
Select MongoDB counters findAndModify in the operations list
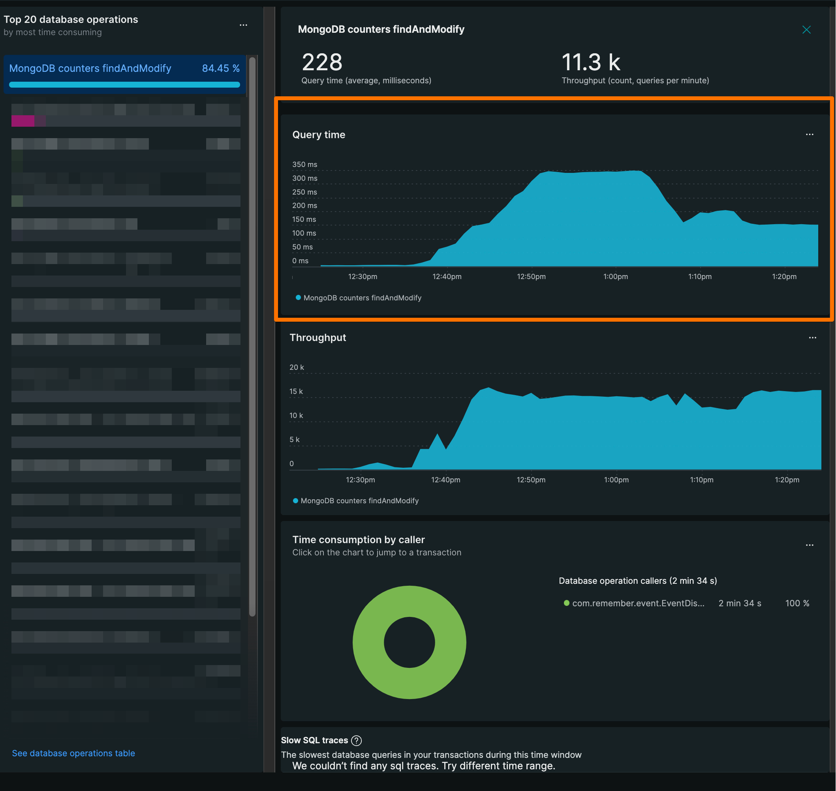click(124, 74)
